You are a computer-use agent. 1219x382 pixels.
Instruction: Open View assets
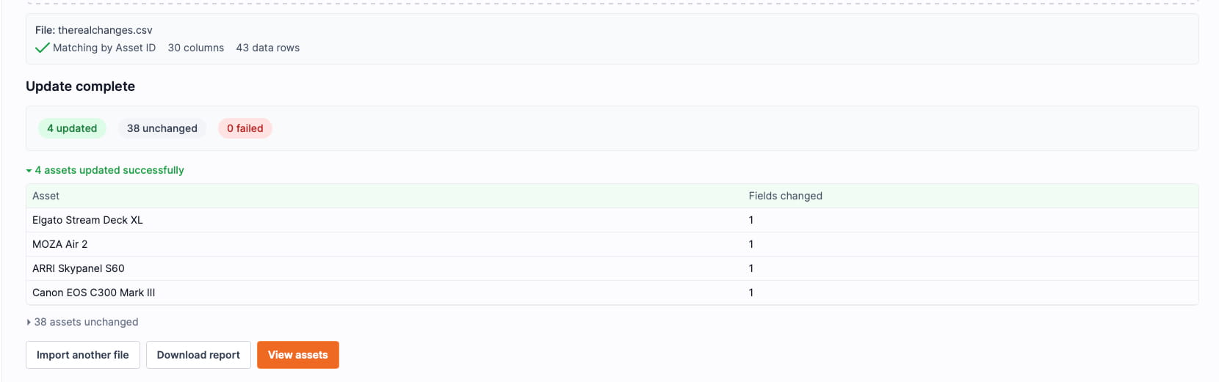(297, 355)
